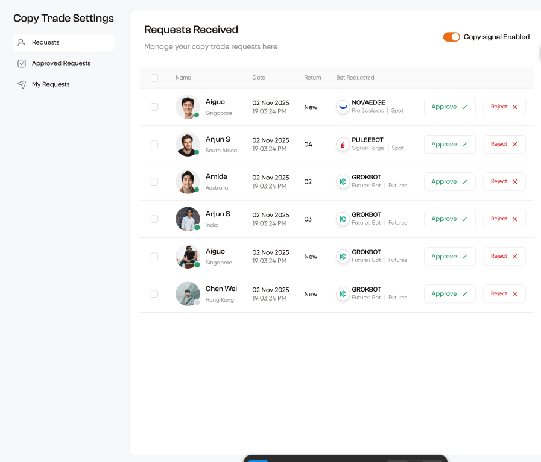Click the NOVAEDGE bot name
The height and width of the screenshot is (462, 541).
pyautogui.click(x=369, y=102)
